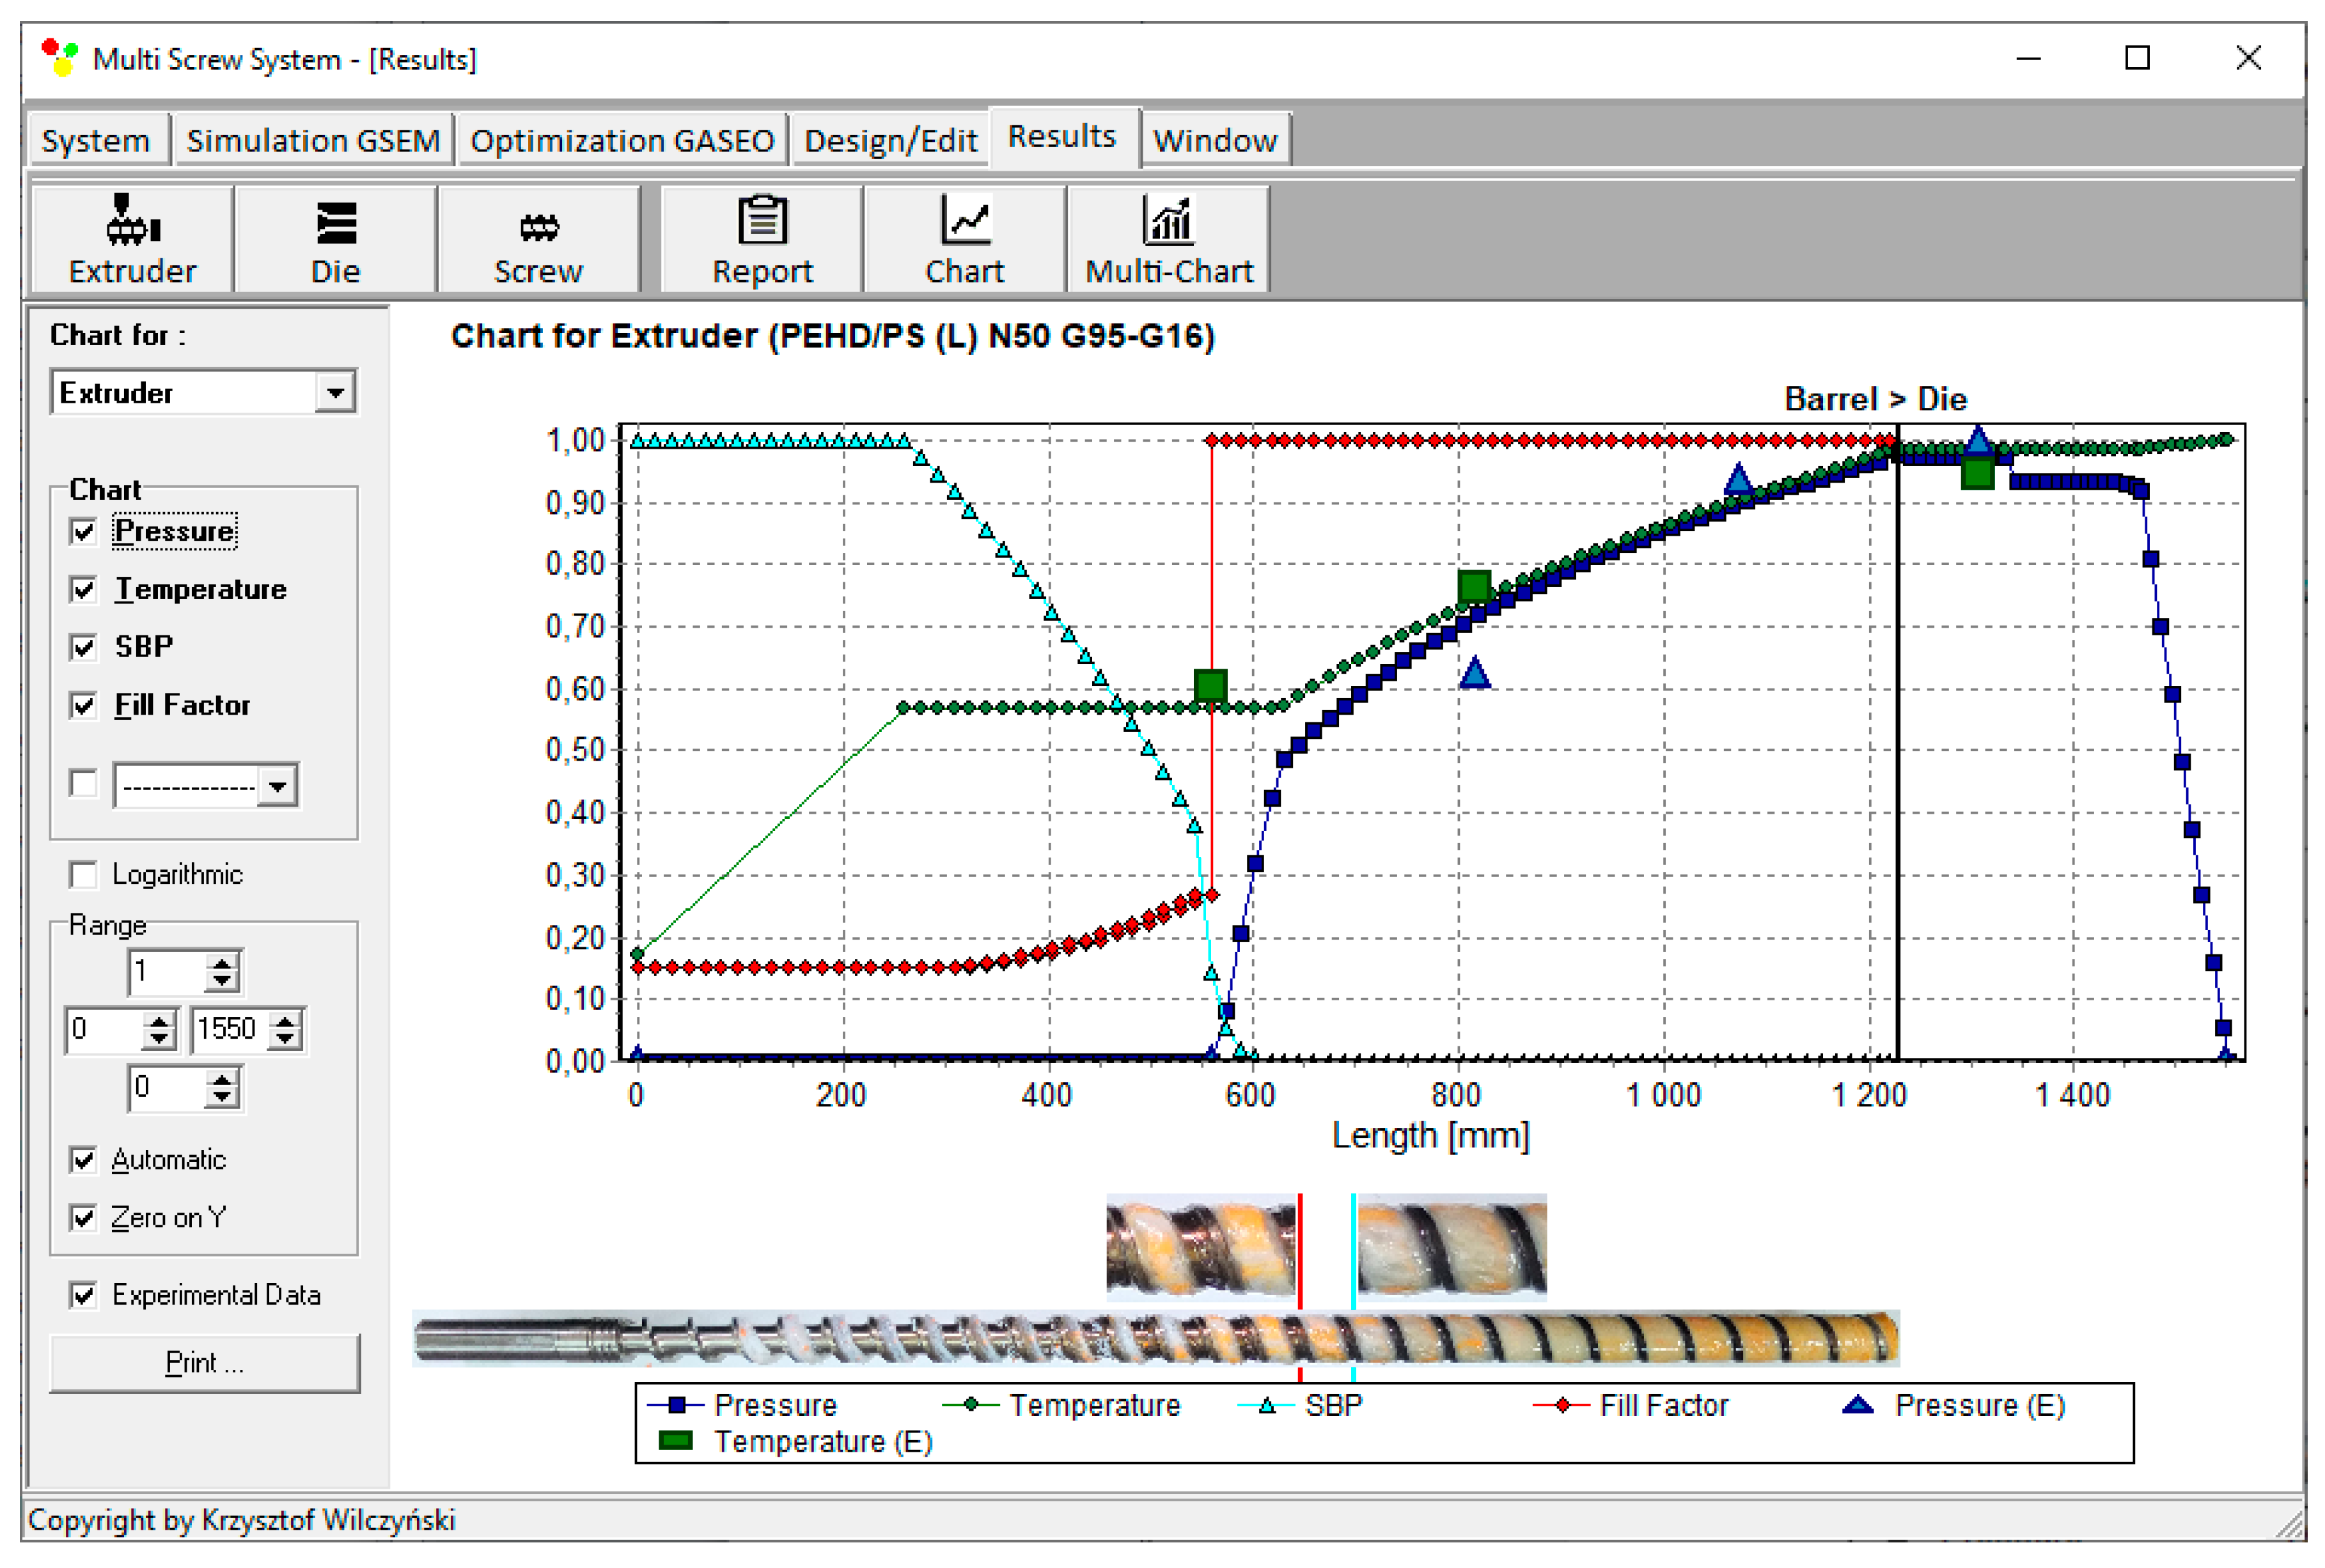Image resolution: width=2325 pixels, height=1568 pixels.
Task: Disable the Experimental Data checkbox
Action: click(84, 1295)
